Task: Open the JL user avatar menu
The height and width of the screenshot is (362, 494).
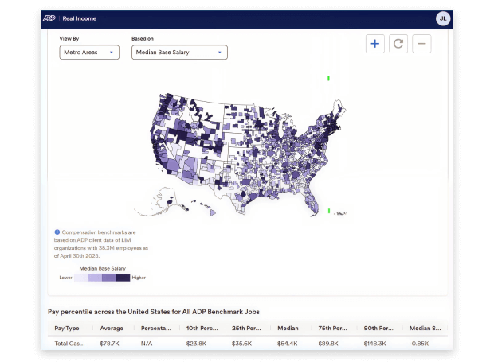Action: tap(443, 18)
